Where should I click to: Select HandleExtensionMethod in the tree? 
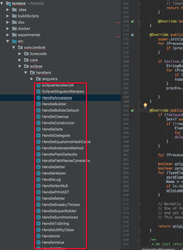click(x=63, y=148)
